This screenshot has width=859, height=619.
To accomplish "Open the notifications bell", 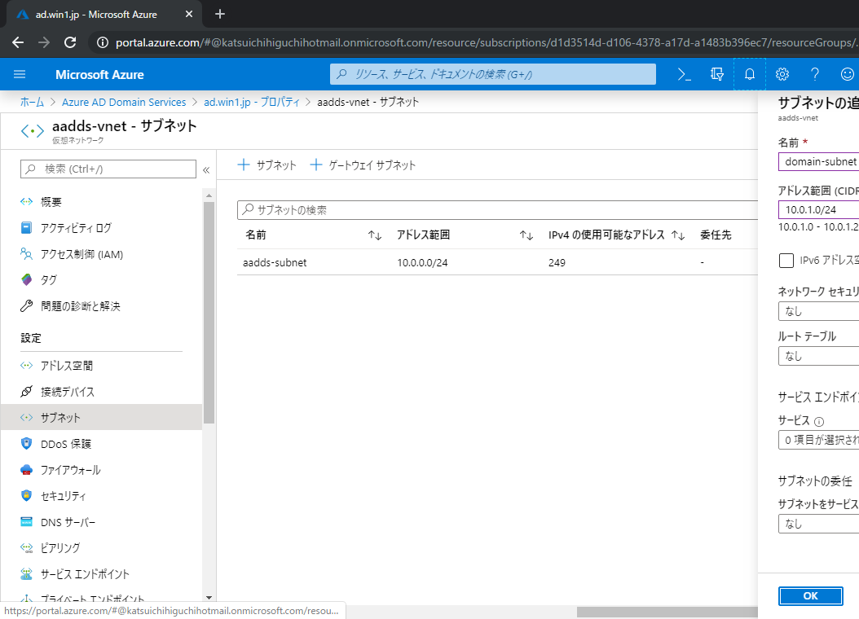I will coord(750,74).
